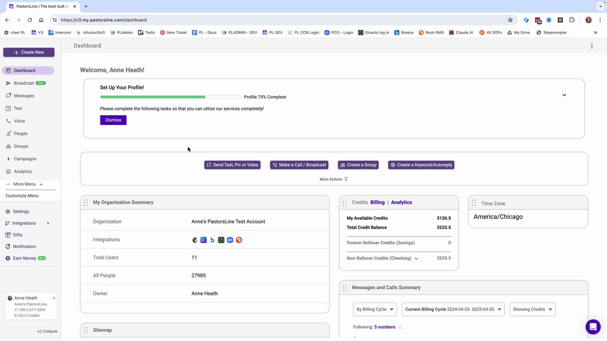Click the profile completion progress bar
Viewport: 607px width, 341px height.
click(x=170, y=97)
